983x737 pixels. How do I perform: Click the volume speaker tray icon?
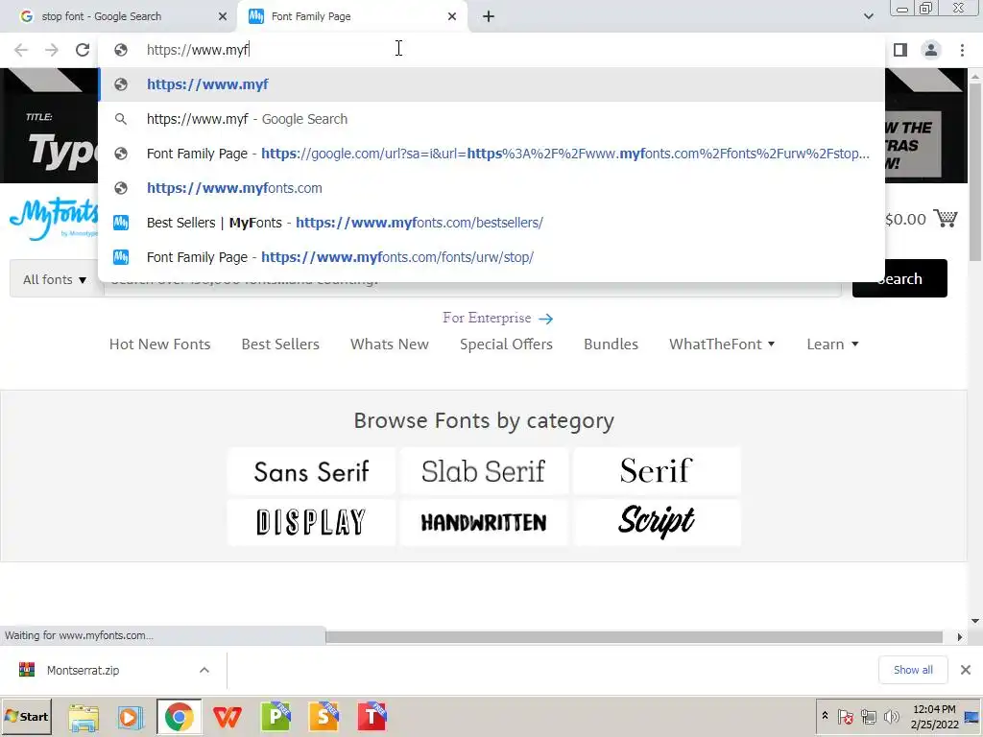click(891, 716)
